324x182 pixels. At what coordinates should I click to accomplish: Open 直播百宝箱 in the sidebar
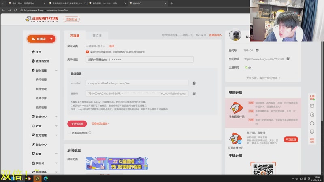[40, 61]
